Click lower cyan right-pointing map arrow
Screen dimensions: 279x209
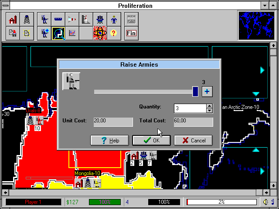262,171
